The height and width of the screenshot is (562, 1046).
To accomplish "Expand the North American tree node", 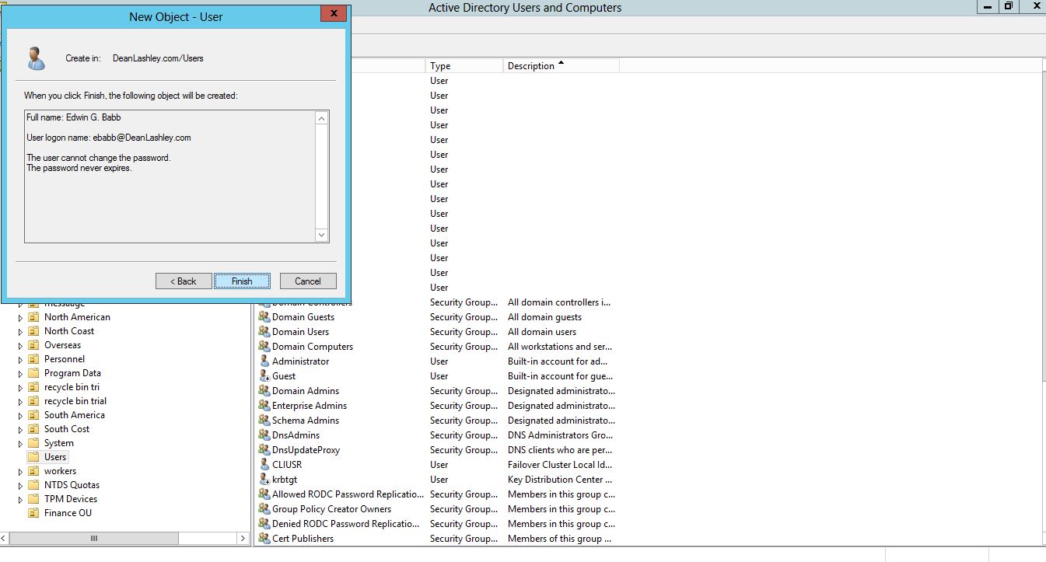I will pos(21,317).
